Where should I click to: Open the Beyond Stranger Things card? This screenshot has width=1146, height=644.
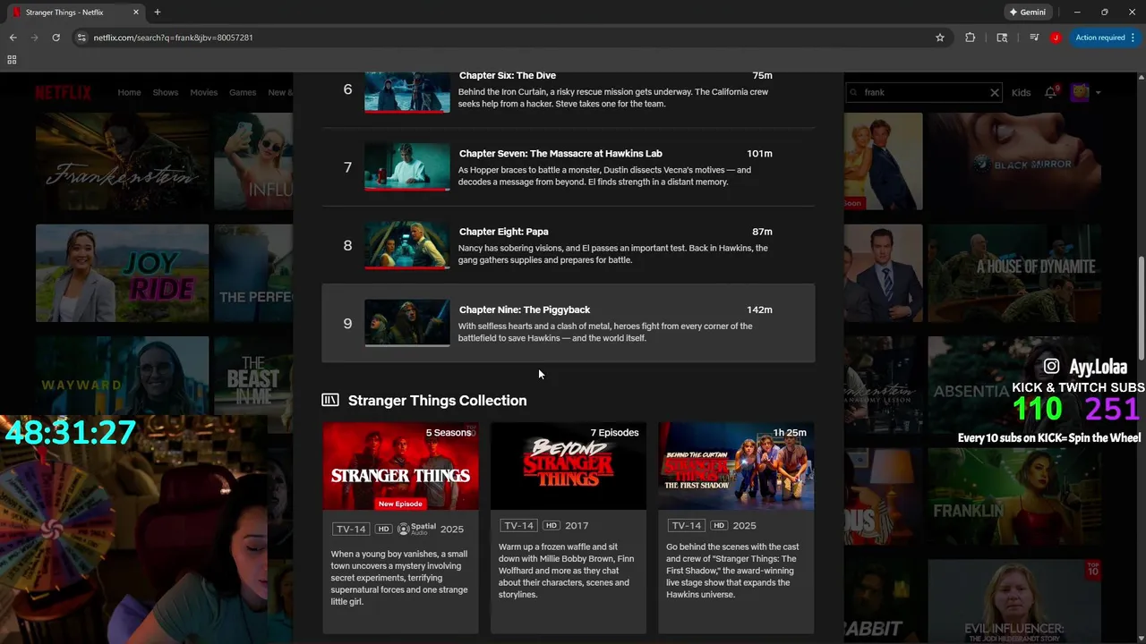pyautogui.click(x=569, y=527)
